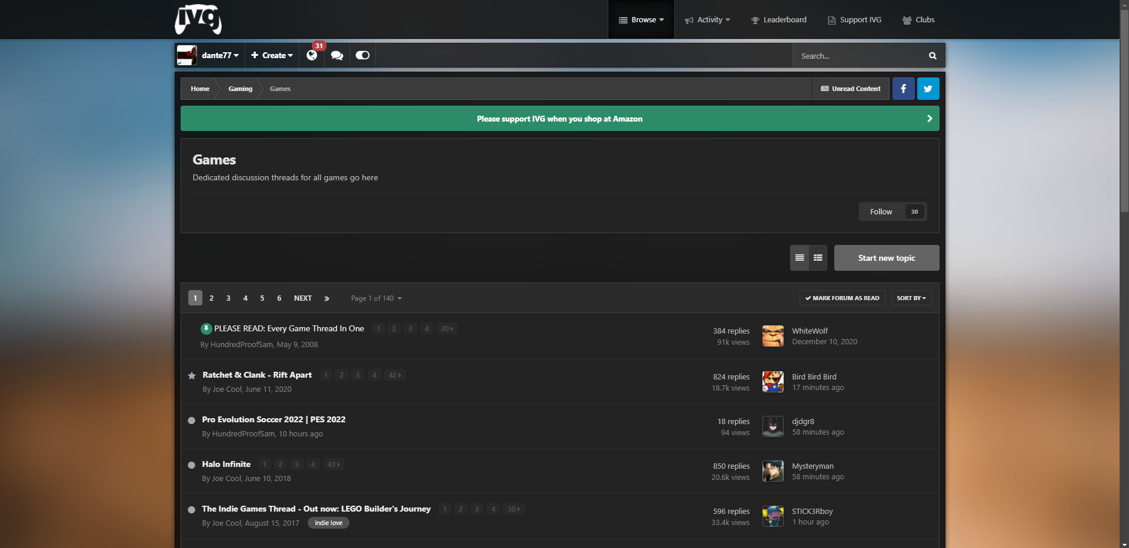
Task: Open the Browse menu
Action: point(641,19)
